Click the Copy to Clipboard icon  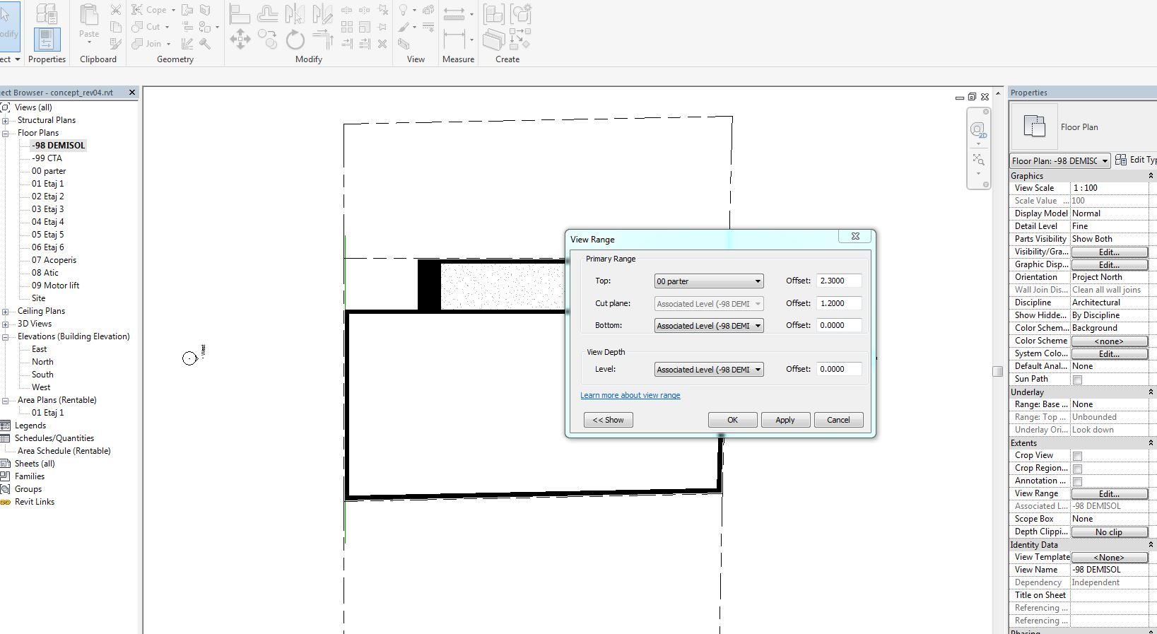(116, 27)
